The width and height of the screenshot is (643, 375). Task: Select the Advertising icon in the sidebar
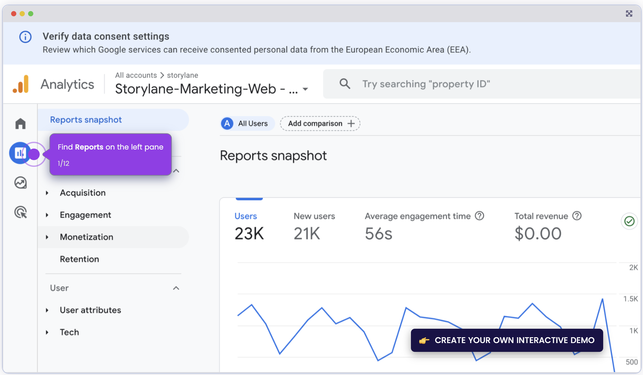coord(20,212)
